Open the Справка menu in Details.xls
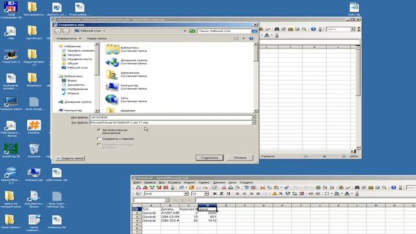Viewport: 416px width, 234px height. click(246, 183)
